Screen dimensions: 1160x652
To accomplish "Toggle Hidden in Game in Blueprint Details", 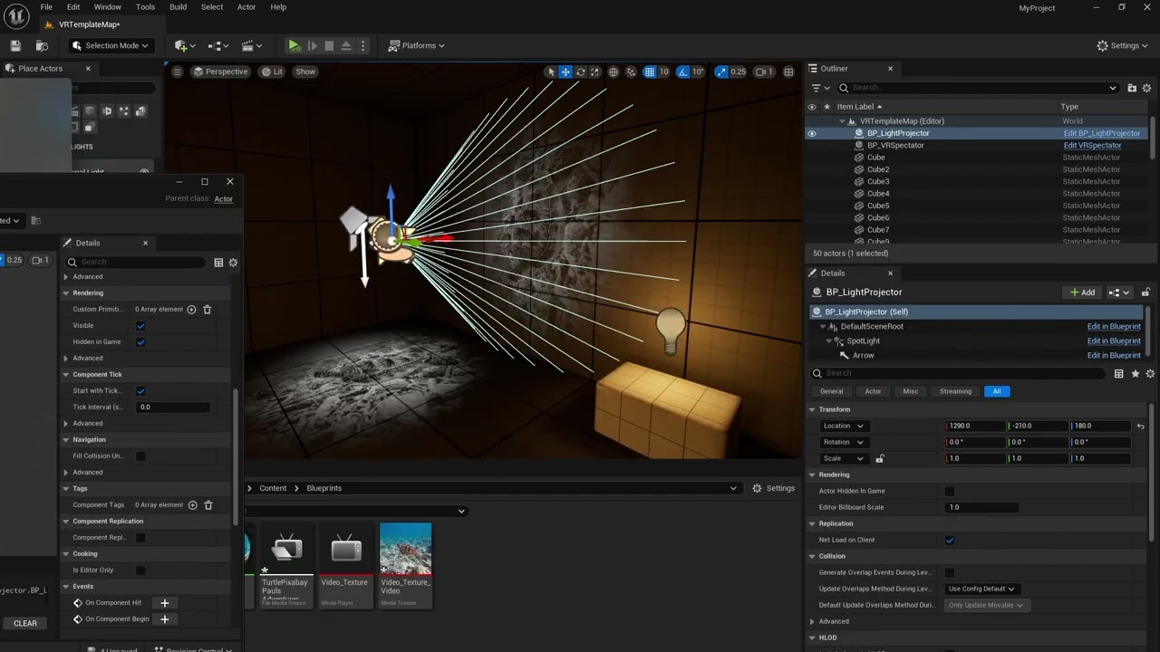I will [140, 342].
